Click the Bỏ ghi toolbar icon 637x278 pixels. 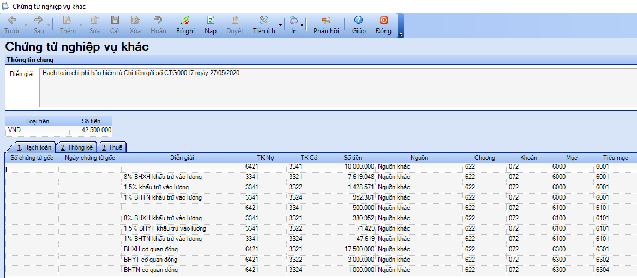(185, 20)
